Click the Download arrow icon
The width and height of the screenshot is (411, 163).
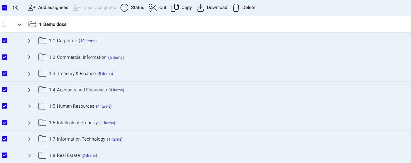point(200,8)
